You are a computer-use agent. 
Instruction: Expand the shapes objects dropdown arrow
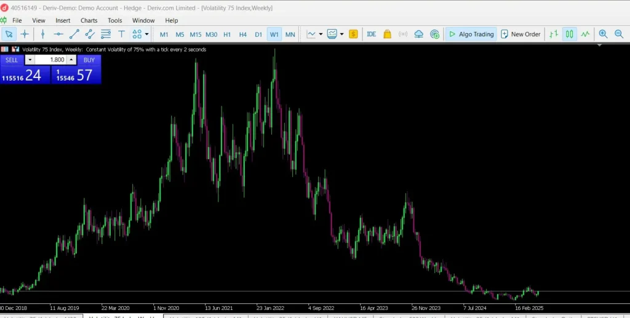pyautogui.click(x=146, y=34)
